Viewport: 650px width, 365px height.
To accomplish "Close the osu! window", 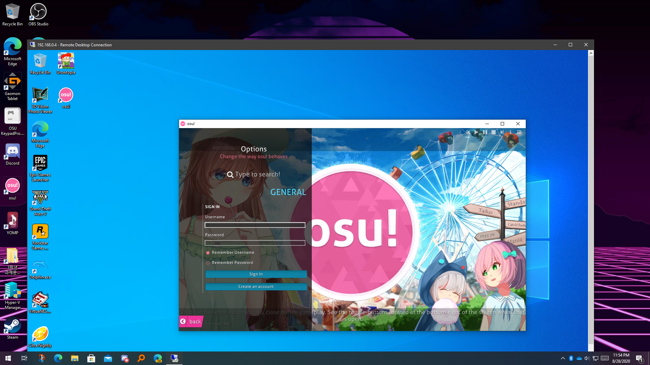I will click(518, 124).
